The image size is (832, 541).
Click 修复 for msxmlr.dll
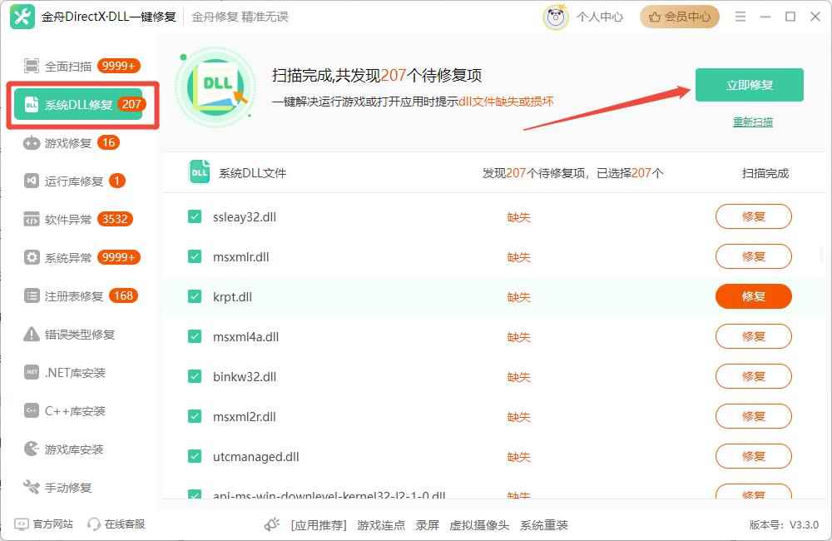coord(752,256)
